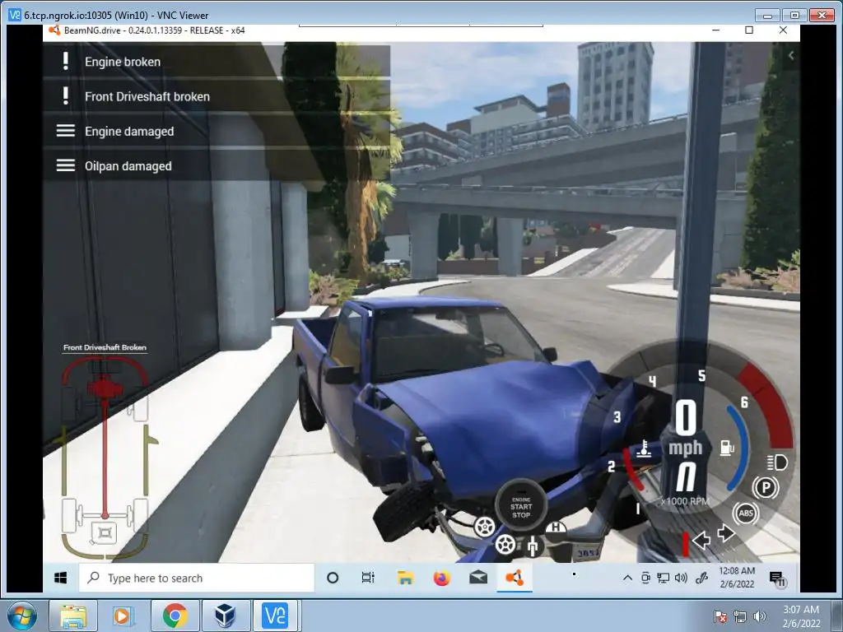The width and height of the screenshot is (843, 632).
Task: Open the Windows 10 Start menu
Action: [x=61, y=578]
